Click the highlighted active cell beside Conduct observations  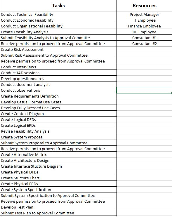coord(144,90)
